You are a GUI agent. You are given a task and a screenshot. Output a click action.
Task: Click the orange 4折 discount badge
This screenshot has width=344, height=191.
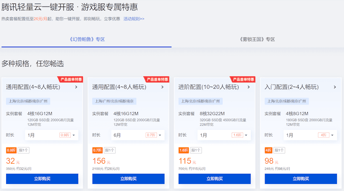click(269, 150)
